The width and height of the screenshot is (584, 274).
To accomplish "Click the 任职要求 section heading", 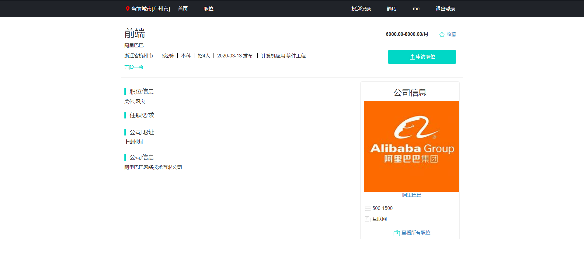I will point(142,115).
